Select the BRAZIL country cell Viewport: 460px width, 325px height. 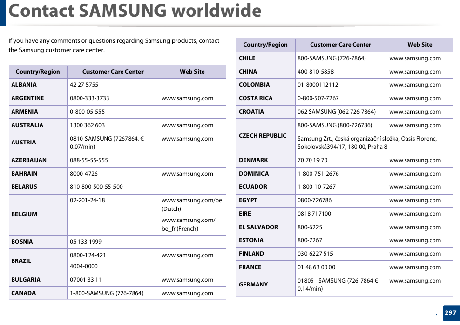[x=38, y=261]
